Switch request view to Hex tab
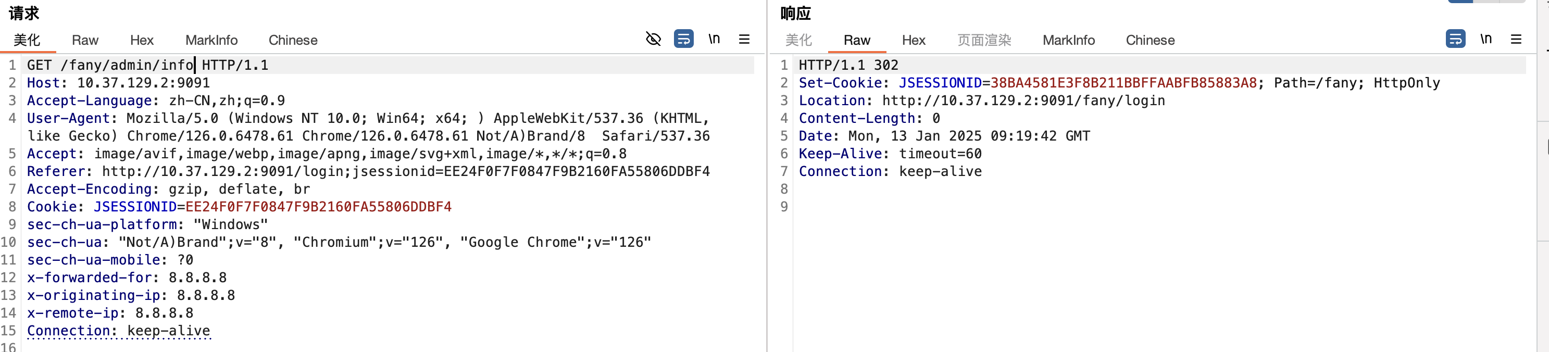 [142, 40]
